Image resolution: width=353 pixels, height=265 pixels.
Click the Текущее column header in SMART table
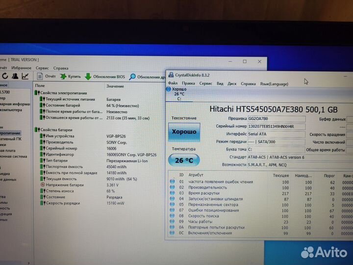[281, 175]
